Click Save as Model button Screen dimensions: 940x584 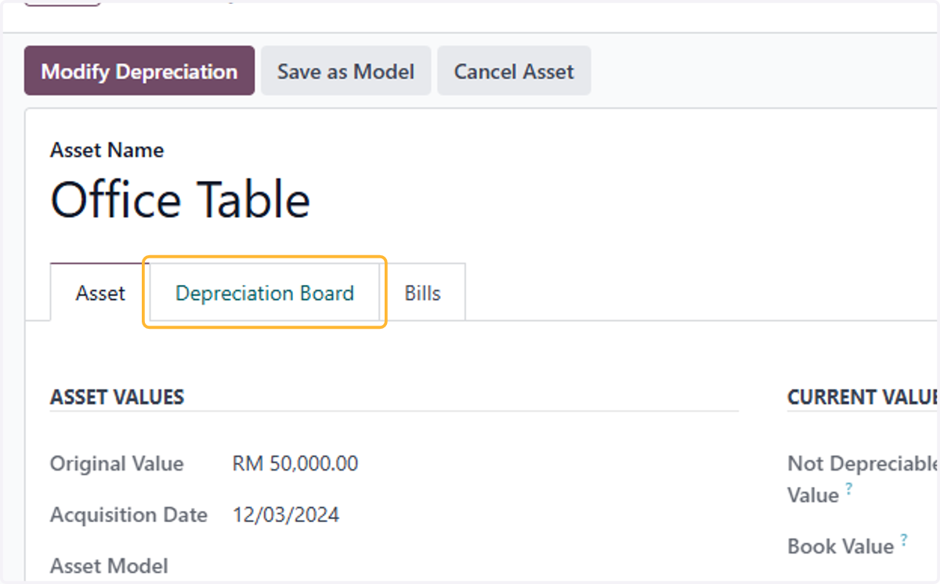point(345,71)
